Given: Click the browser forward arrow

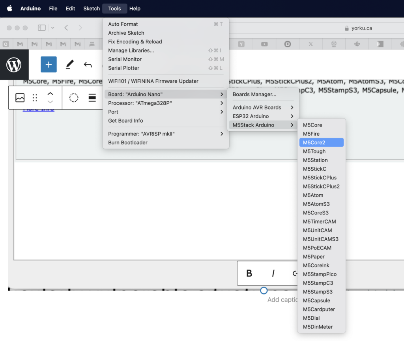Looking at the screenshot, I should pos(80,28).
